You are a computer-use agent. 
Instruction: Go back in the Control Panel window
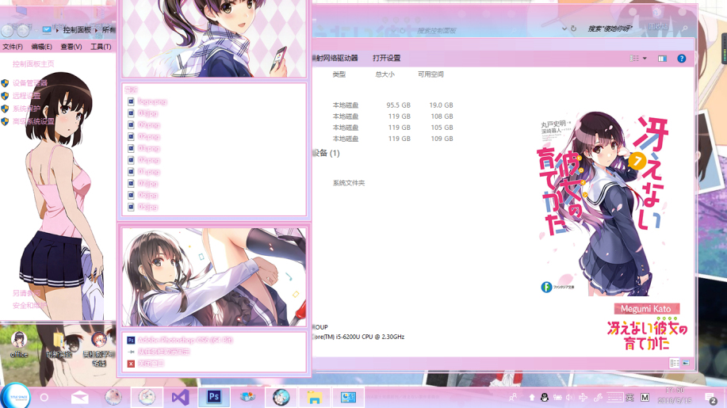pyautogui.click(x=7, y=31)
